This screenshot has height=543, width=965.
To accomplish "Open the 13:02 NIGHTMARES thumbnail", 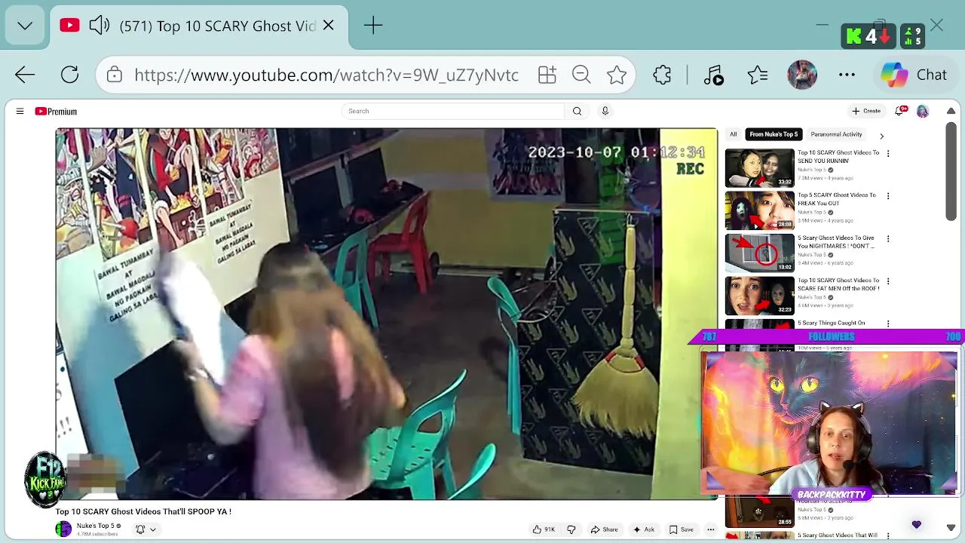I will (759, 253).
